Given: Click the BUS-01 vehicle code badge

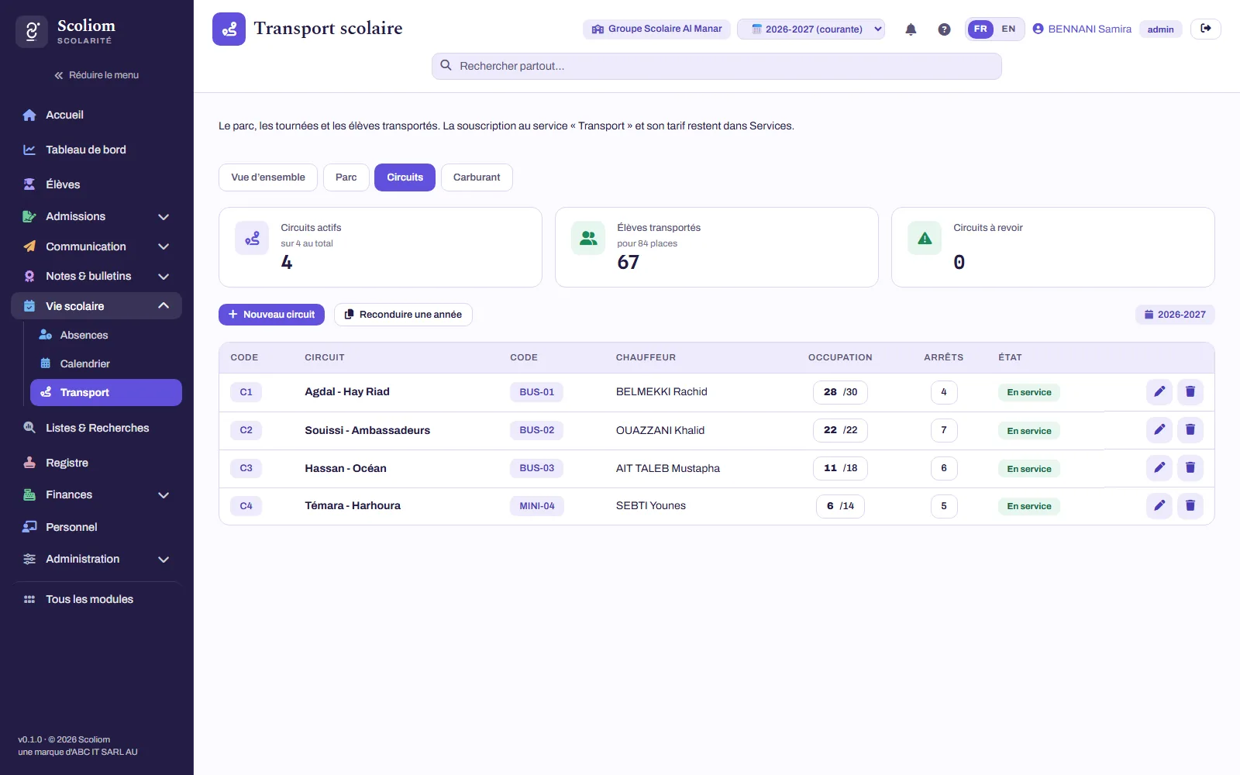Looking at the screenshot, I should pos(536,392).
